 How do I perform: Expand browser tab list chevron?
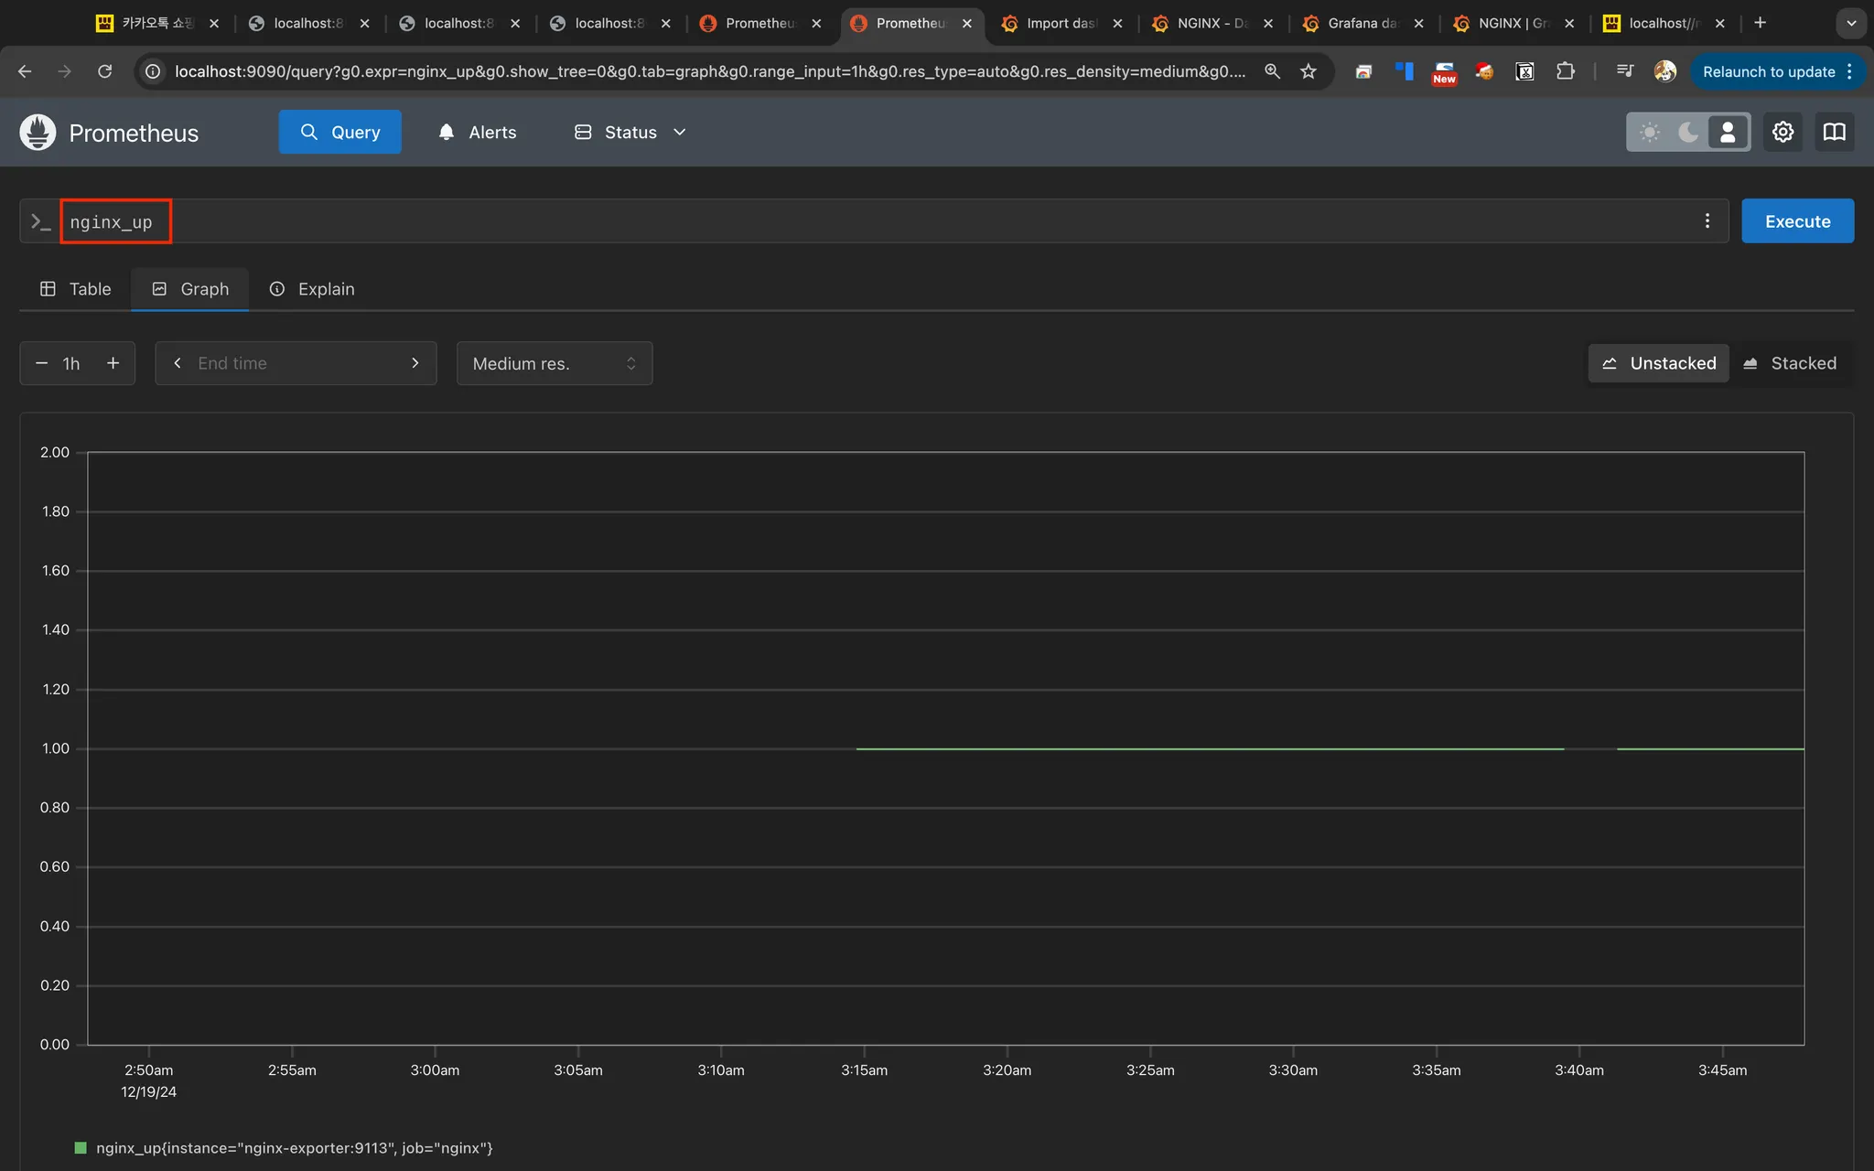1850,23
